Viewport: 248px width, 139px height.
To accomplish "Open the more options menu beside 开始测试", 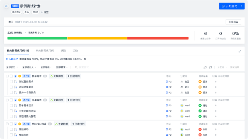I will (x=241, y=6).
